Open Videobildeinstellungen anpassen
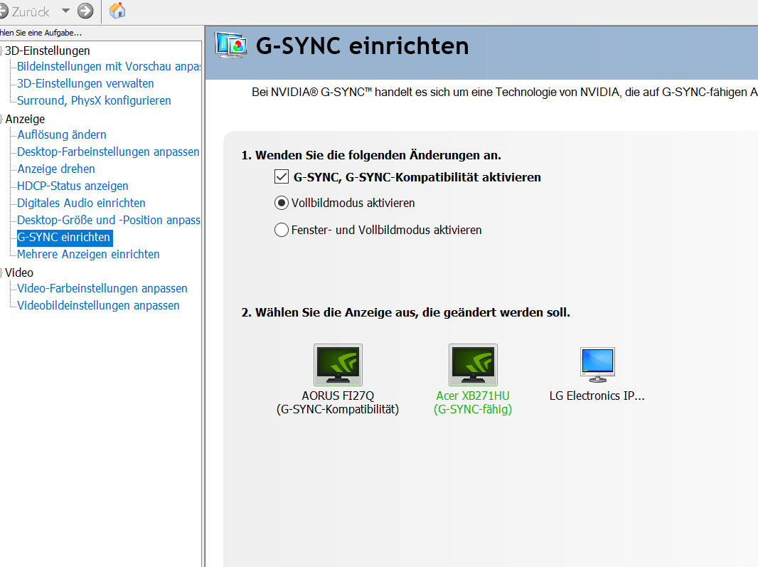The height and width of the screenshot is (567, 758). click(x=98, y=305)
